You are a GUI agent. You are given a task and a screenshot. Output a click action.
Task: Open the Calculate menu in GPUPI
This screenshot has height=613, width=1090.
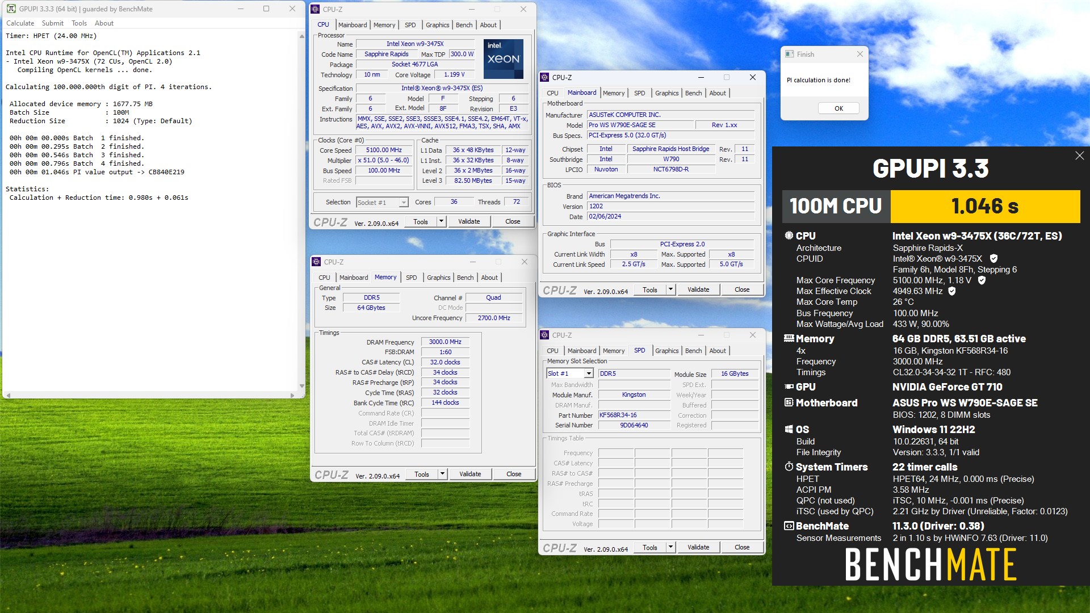[20, 23]
